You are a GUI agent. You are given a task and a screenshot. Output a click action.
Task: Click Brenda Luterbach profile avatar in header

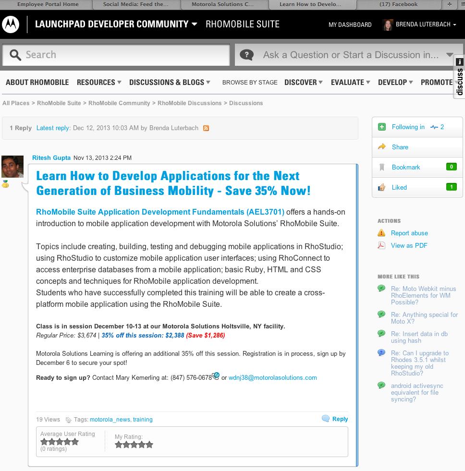[x=388, y=24]
